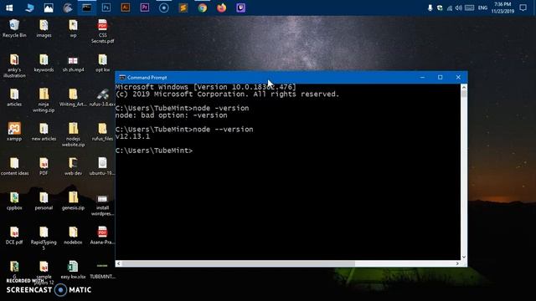Image resolution: width=536 pixels, height=301 pixels.
Task: Select the install wordpress file icon
Action: tap(102, 204)
